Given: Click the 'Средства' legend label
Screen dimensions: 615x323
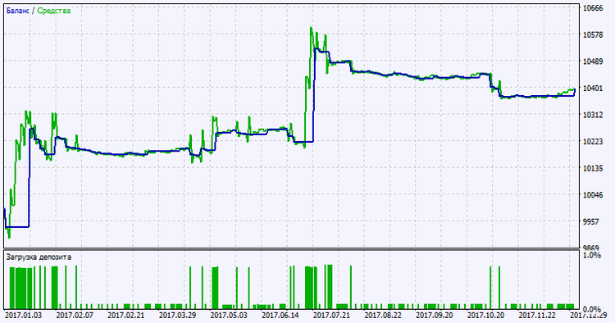Looking at the screenshot, I should [x=54, y=11].
